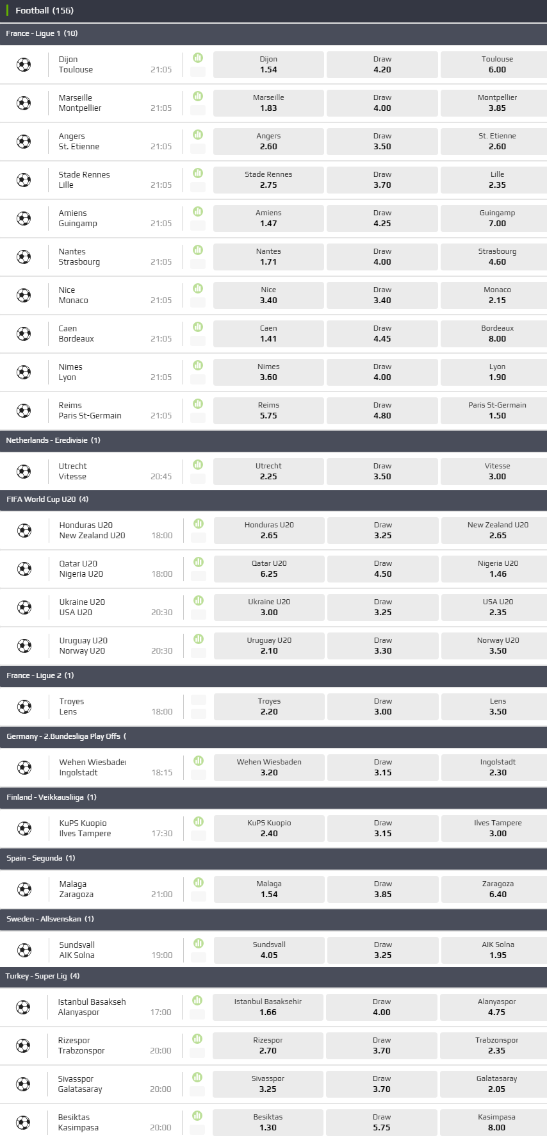Click football icon beside Sundsvall vs AIK Solna

click(24, 950)
